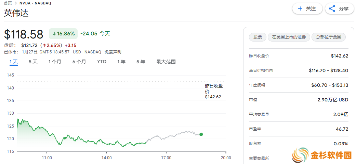
Task: Switch to the 6个月 range tab
Action: tap(79, 62)
